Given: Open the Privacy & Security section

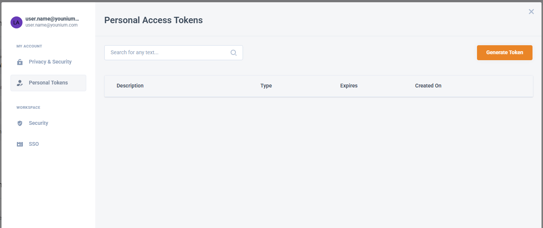Looking at the screenshot, I should pos(50,62).
